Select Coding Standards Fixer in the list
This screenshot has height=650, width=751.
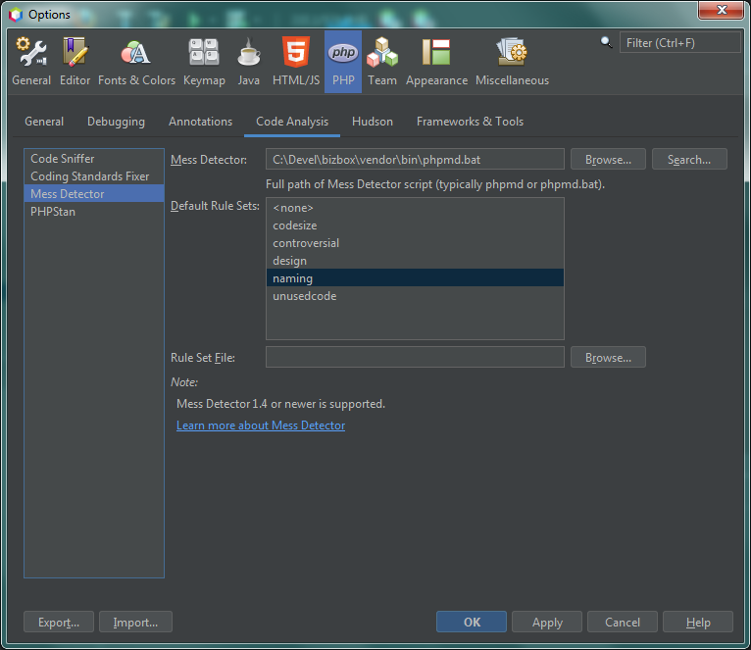click(x=94, y=176)
